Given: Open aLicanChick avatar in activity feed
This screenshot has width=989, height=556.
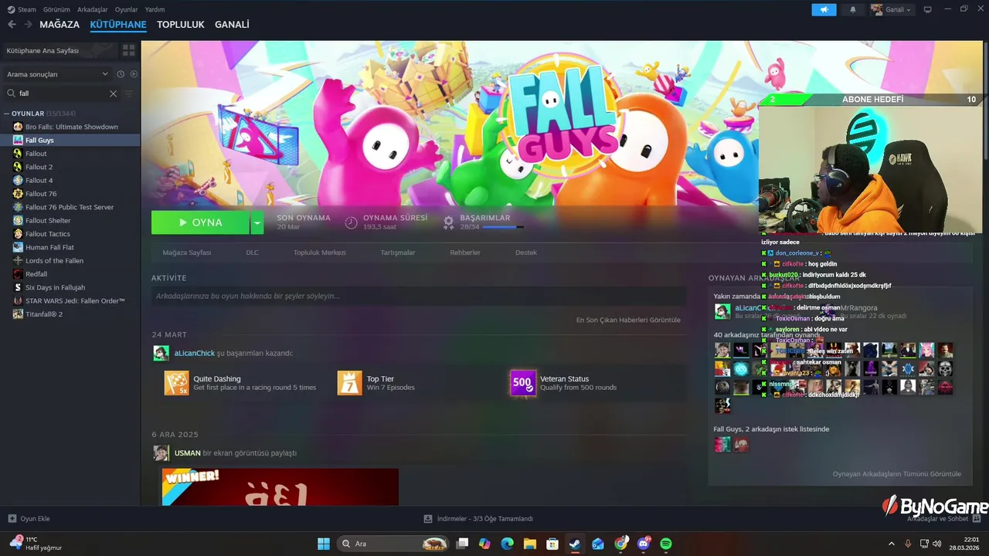Looking at the screenshot, I should [x=161, y=353].
